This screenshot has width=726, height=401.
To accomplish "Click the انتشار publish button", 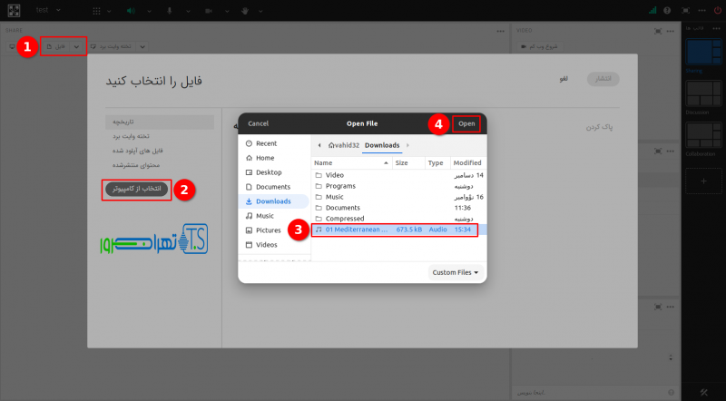I will tap(603, 79).
